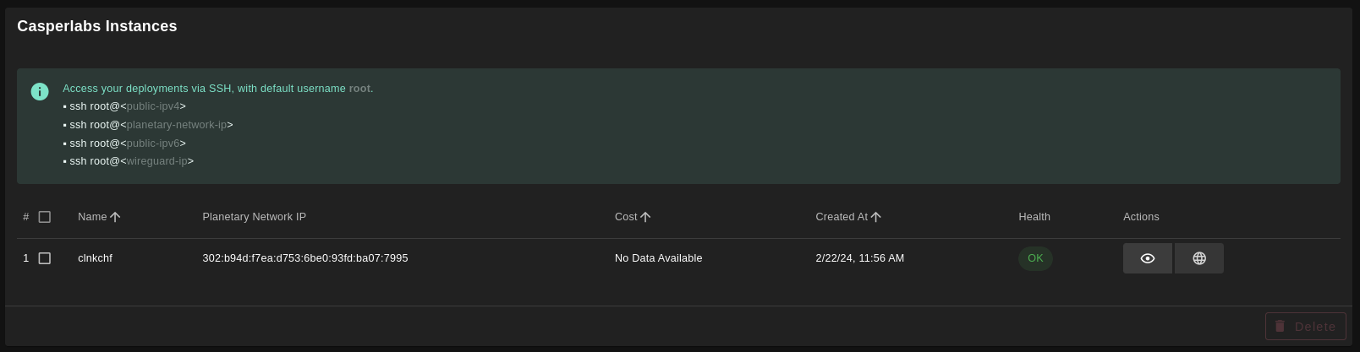Click the OK health status chip
Image resolution: width=1360 pixels, height=352 pixels.
pos(1035,258)
